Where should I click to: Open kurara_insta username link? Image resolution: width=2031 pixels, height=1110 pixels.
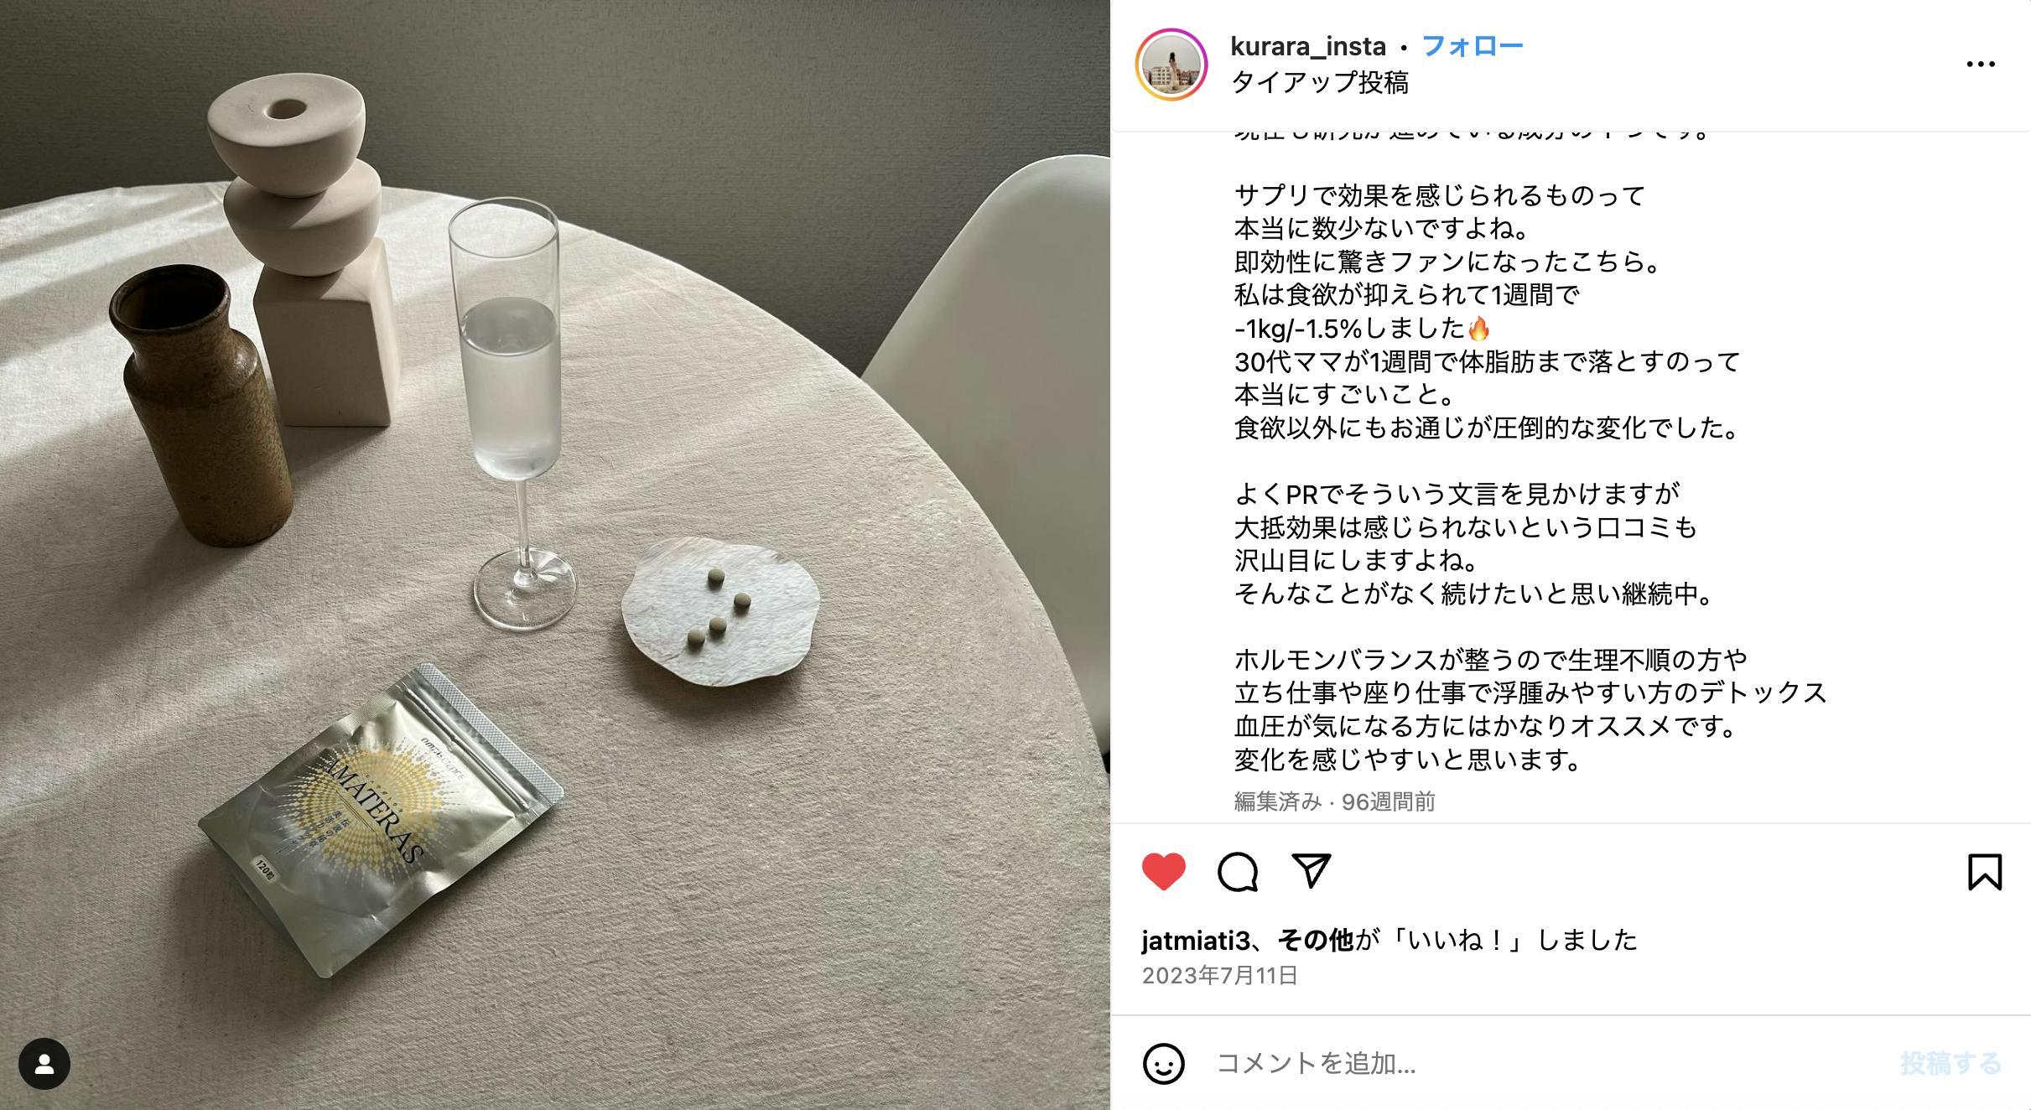point(1307,46)
